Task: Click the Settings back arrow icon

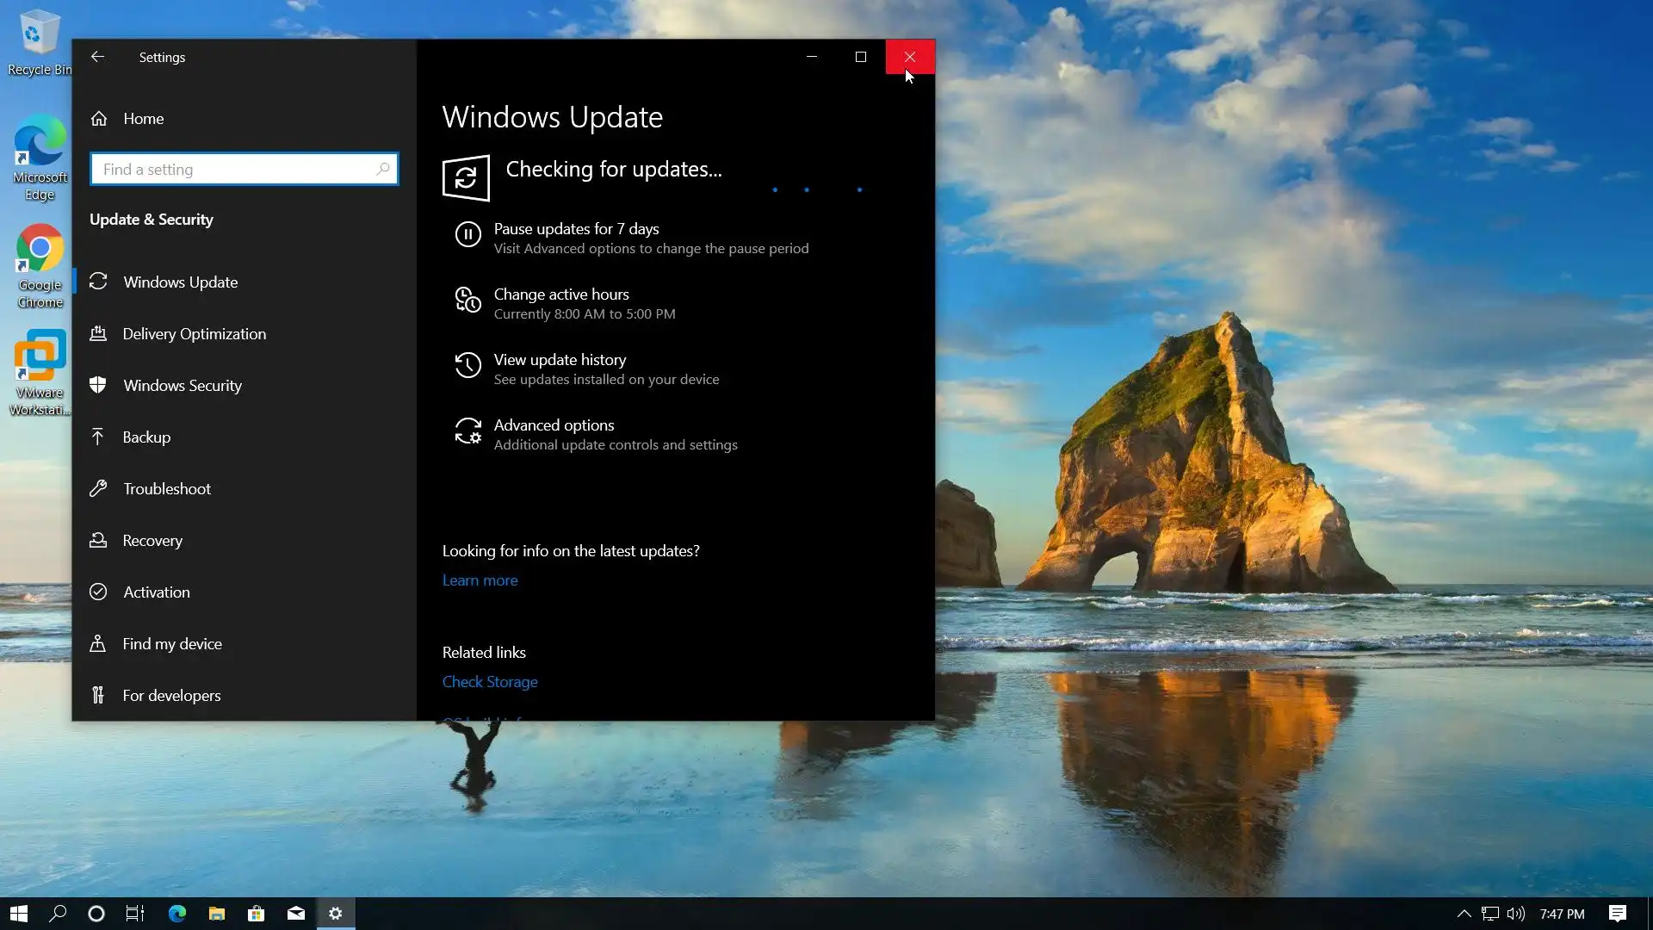Action: coord(97,57)
